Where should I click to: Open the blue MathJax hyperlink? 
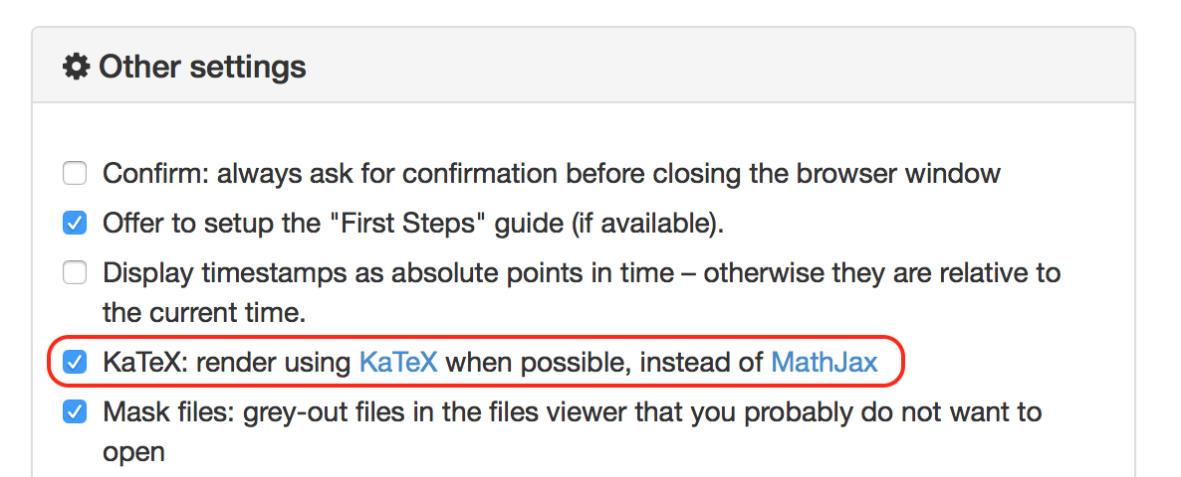(x=825, y=362)
